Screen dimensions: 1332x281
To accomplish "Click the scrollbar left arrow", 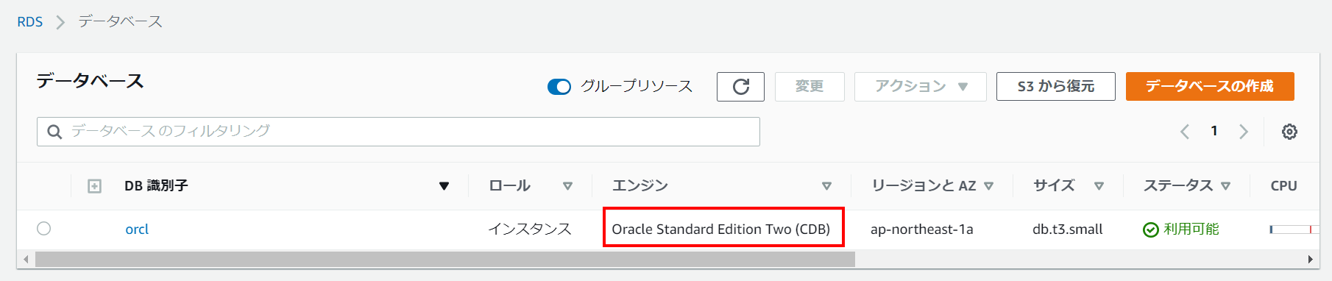I will 26,259.
